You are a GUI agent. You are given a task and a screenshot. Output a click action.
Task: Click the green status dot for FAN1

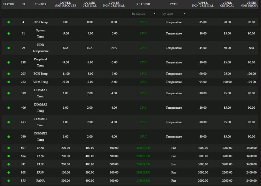pyautogui.click(x=9, y=148)
